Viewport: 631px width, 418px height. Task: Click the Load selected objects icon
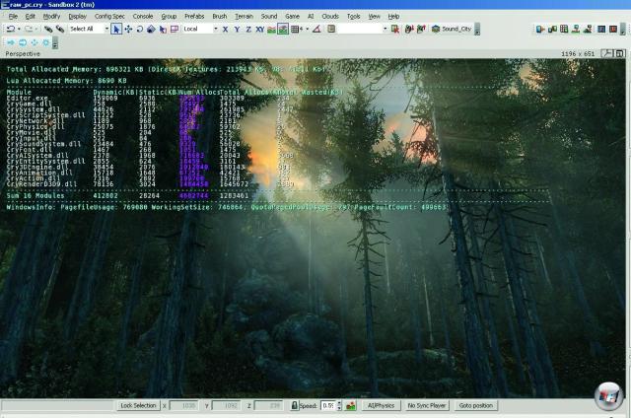pyautogui.click(x=421, y=29)
